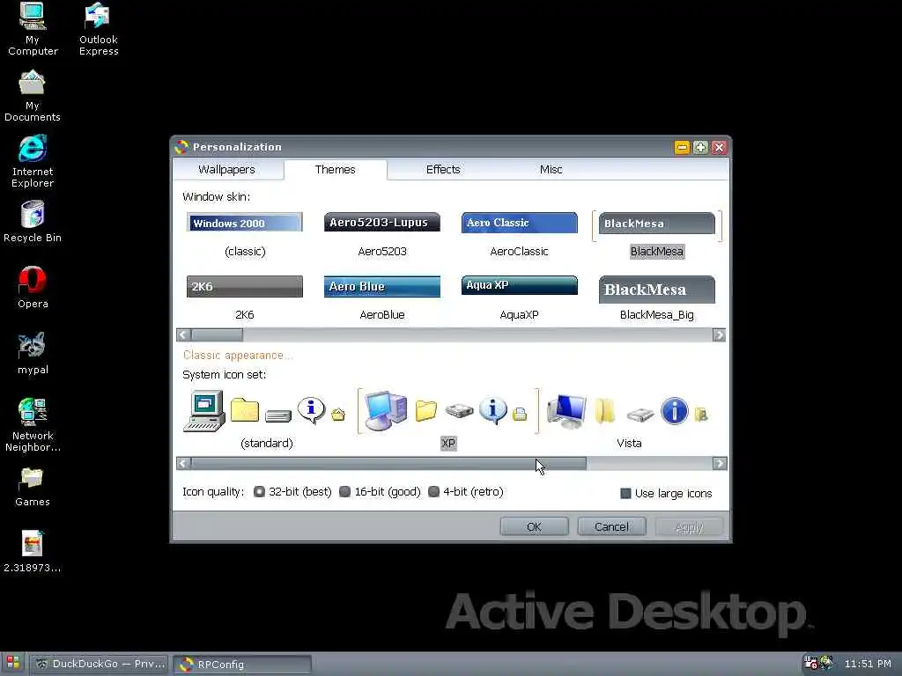Switch to the Effects tab
Screen dimensions: 902x676
(x=443, y=170)
